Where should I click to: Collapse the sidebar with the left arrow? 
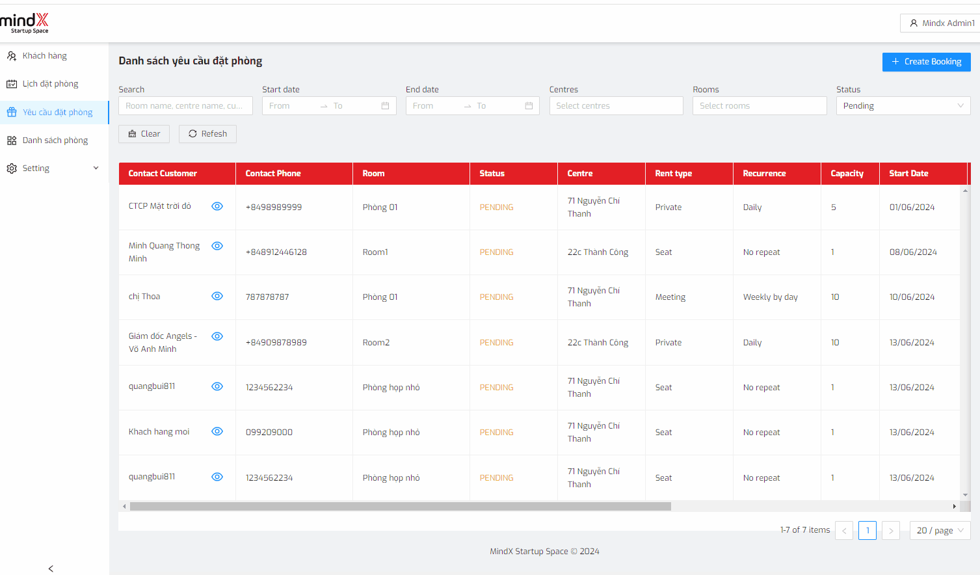click(51, 568)
